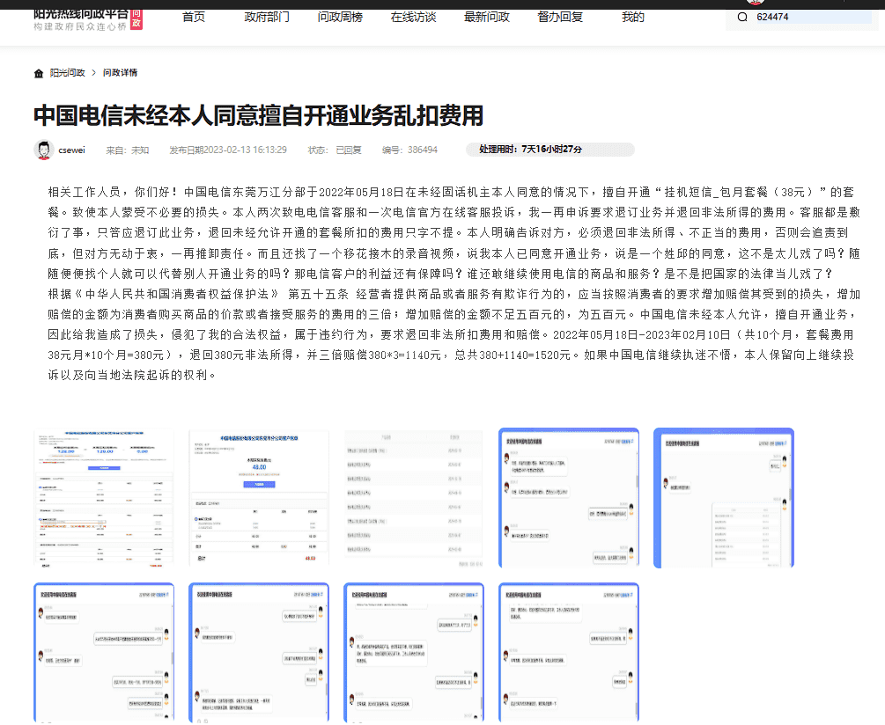The height and width of the screenshot is (725, 885).
Task: Click the home icon in breadcrumb
Action: (x=39, y=73)
